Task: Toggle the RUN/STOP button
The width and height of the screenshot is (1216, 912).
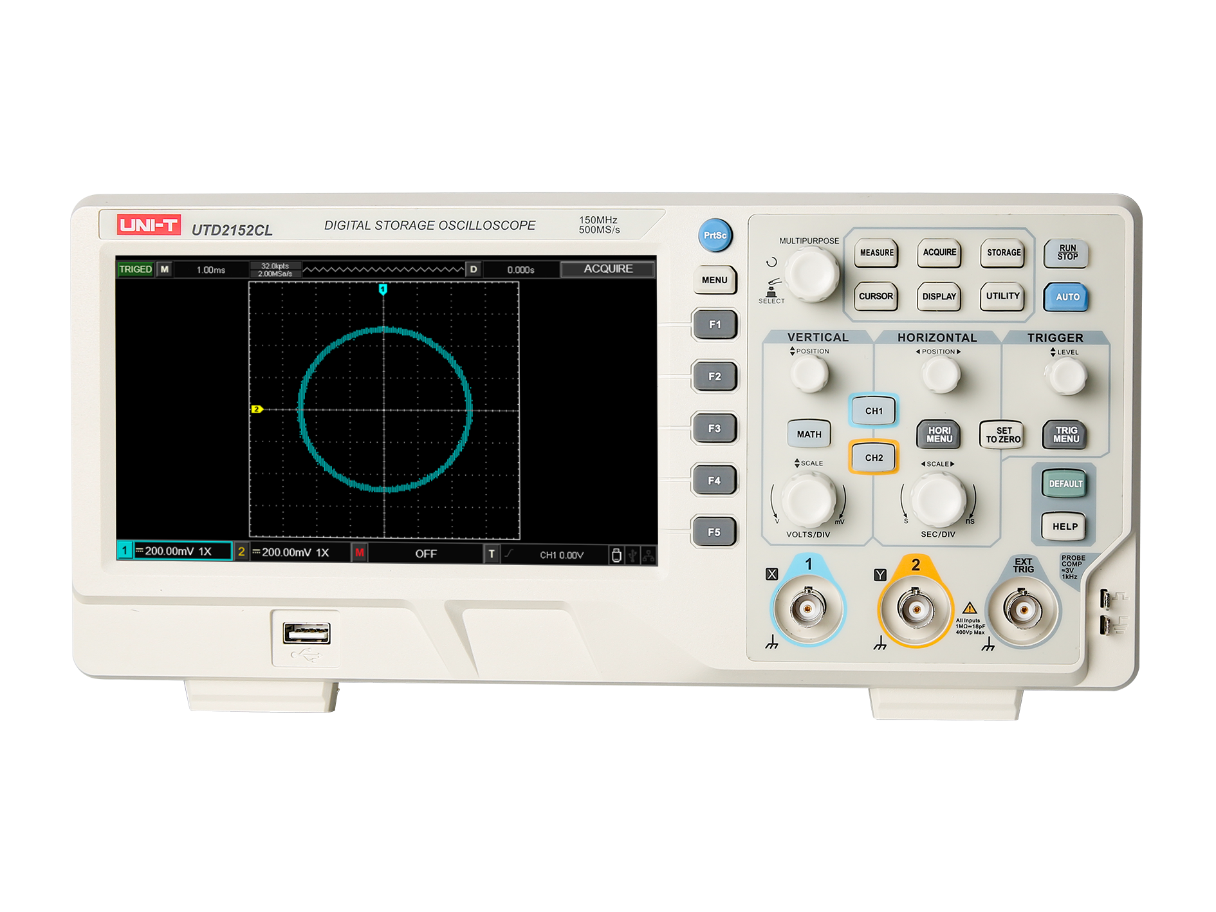Action: point(1066,253)
